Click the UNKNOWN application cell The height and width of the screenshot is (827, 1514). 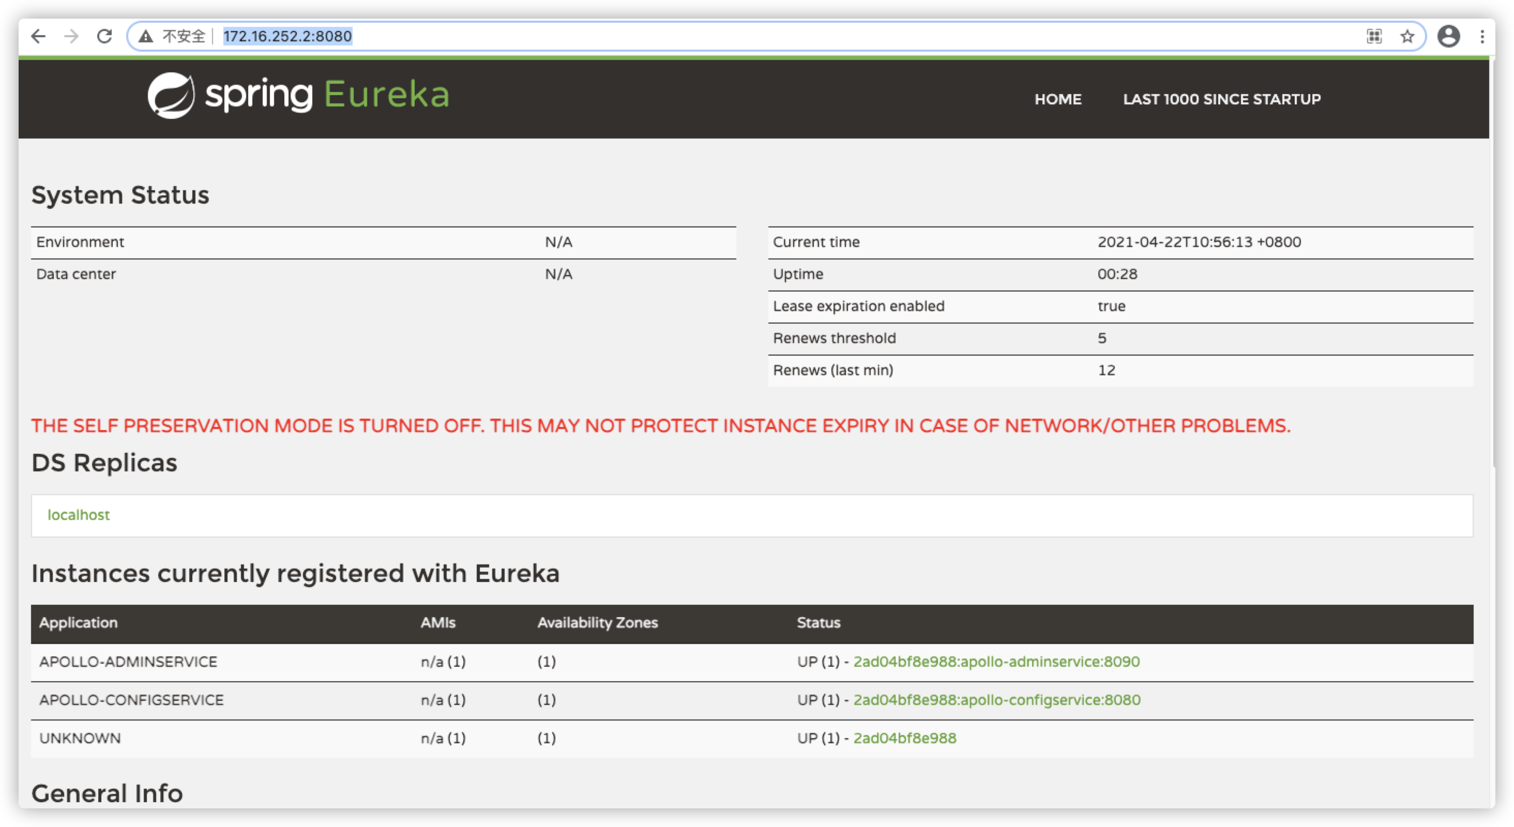tap(80, 738)
